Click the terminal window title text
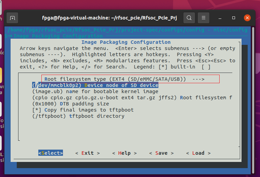260x177 pixels. click(109, 18)
